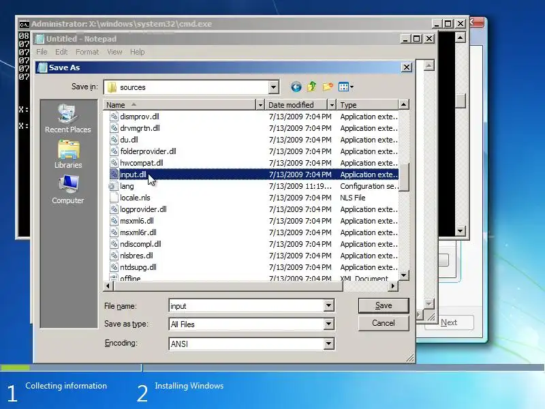Image resolution: width=545 pixels, height=409 pixels.
Task: Click lang row's 7/13/2009 11:19 date
Action: [300, 186]
